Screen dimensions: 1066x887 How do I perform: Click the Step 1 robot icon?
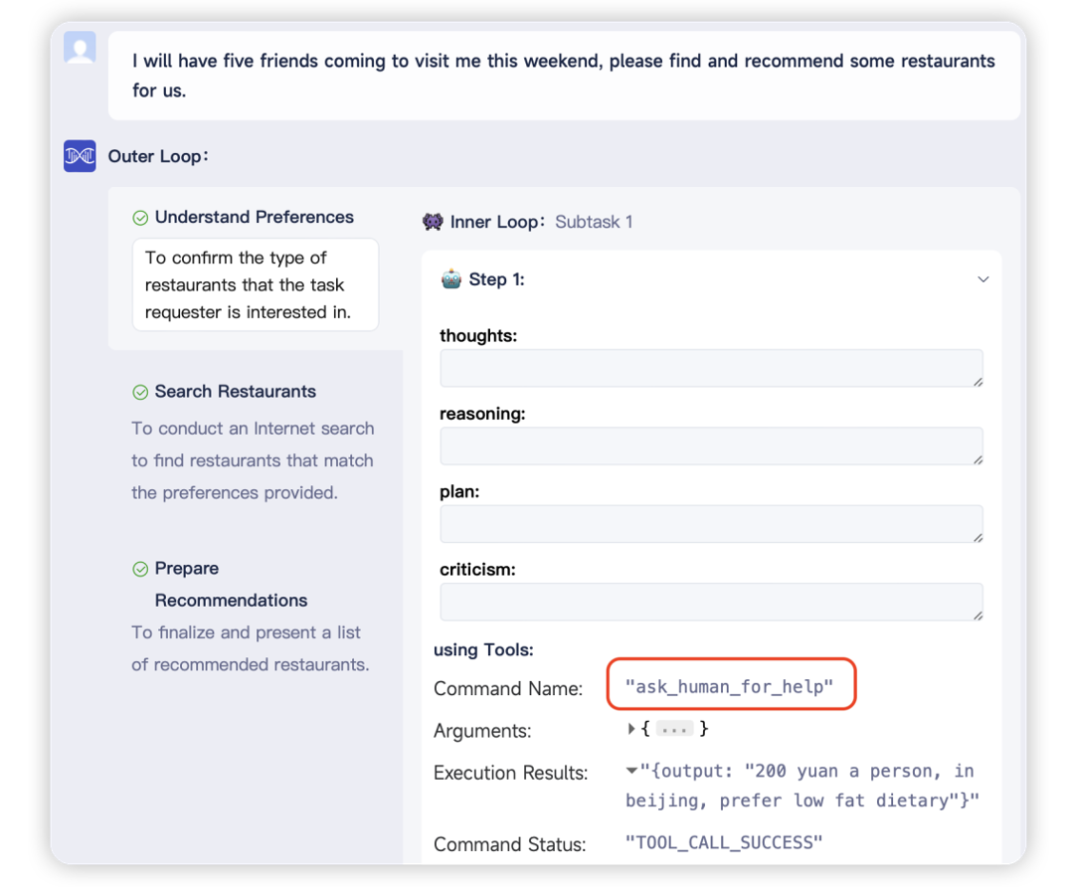coord(451,279)
